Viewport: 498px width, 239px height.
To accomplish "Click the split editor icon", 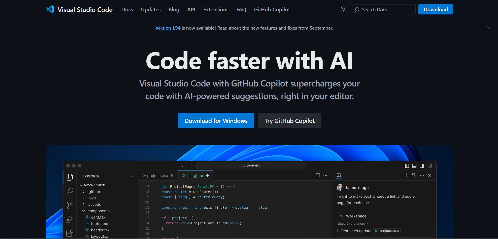I will [318, 175].
